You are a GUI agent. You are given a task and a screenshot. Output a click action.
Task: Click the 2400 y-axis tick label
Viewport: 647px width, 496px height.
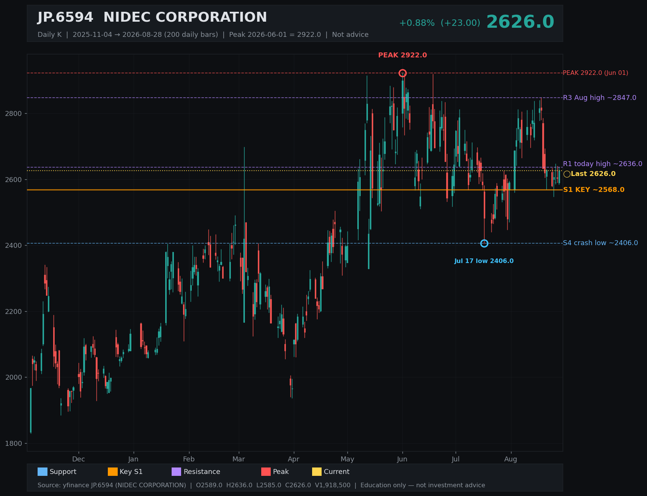click(x=14, y=246)
